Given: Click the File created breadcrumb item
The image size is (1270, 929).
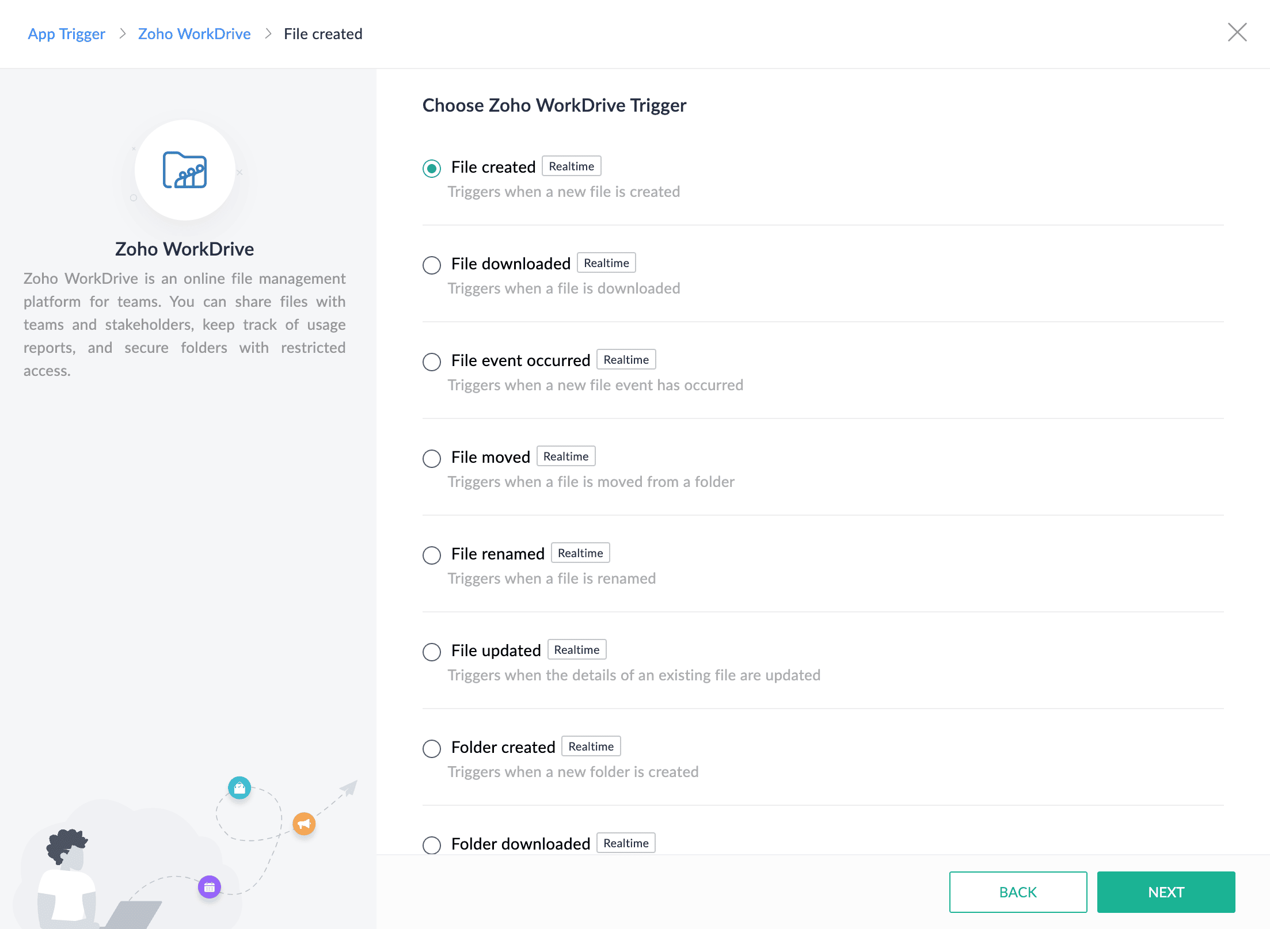Looking at the screenshot, I should pyautogui.click(x=323, y=34).
